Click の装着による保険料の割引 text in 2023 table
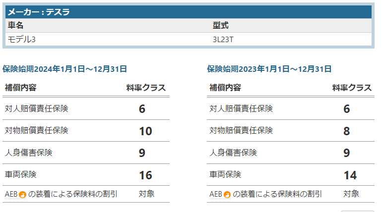The height and width of the screenshot is (212, 382). (x=277, y=194)
